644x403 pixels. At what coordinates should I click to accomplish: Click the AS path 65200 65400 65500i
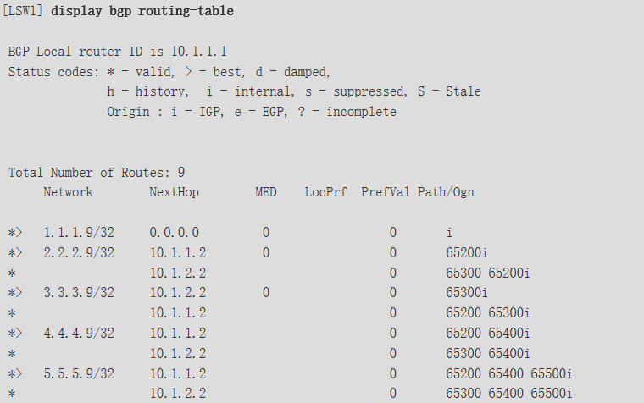point(509,373)
